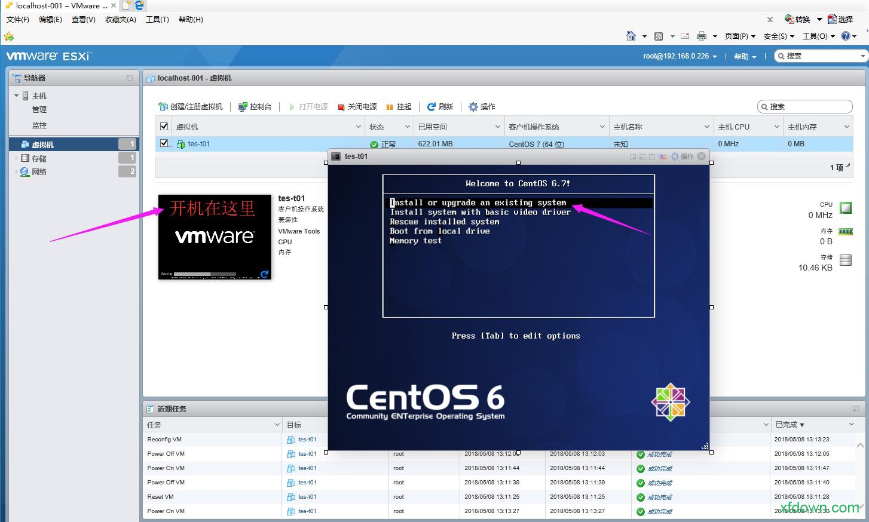The width and height of the screenshot is (869, 522).
Task: Refresh the VM list with the 刷新 icon
Action: [x=432, y=106]
